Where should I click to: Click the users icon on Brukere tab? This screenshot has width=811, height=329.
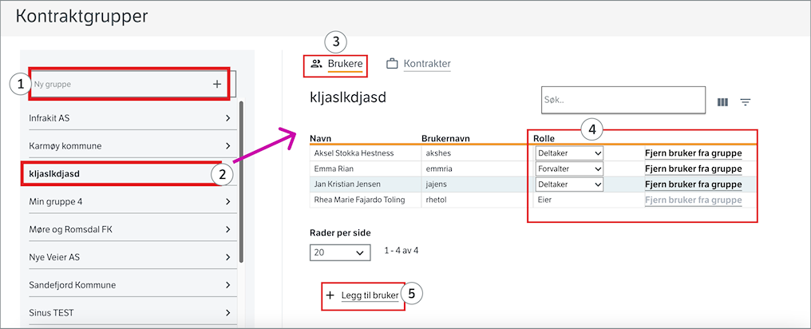point(317,64)
